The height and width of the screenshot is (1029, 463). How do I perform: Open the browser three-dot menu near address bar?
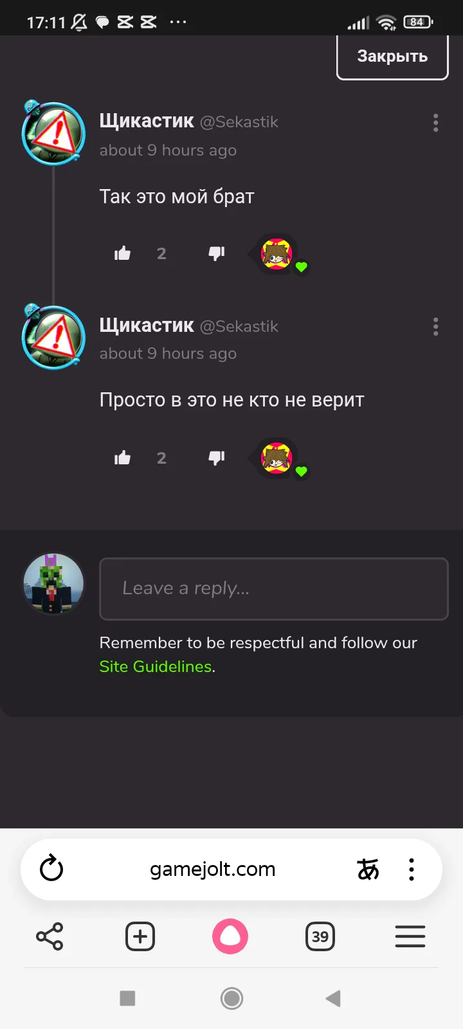tap(412, 870)
